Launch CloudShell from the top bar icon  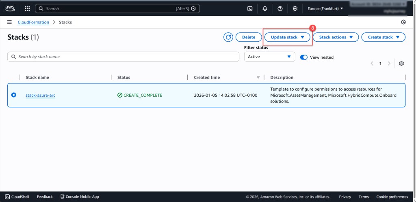250,9
